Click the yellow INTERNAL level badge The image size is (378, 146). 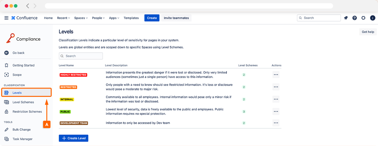tap(67, 99)
